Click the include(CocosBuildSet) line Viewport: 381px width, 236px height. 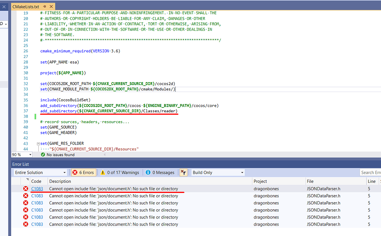[x=65, y=100]
